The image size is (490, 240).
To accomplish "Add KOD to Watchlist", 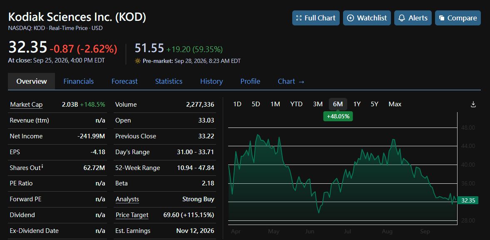I will point(367,18).
